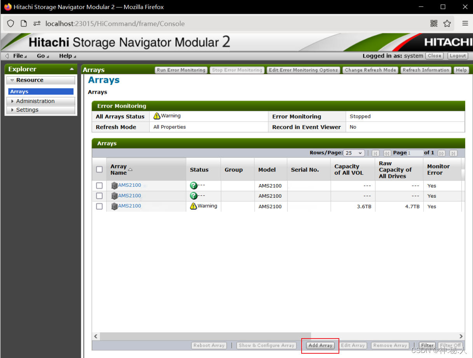The width and height of the screenshot is (473, 358).
Task: Click the Close button next to system
Action: (x=434, y=56)
